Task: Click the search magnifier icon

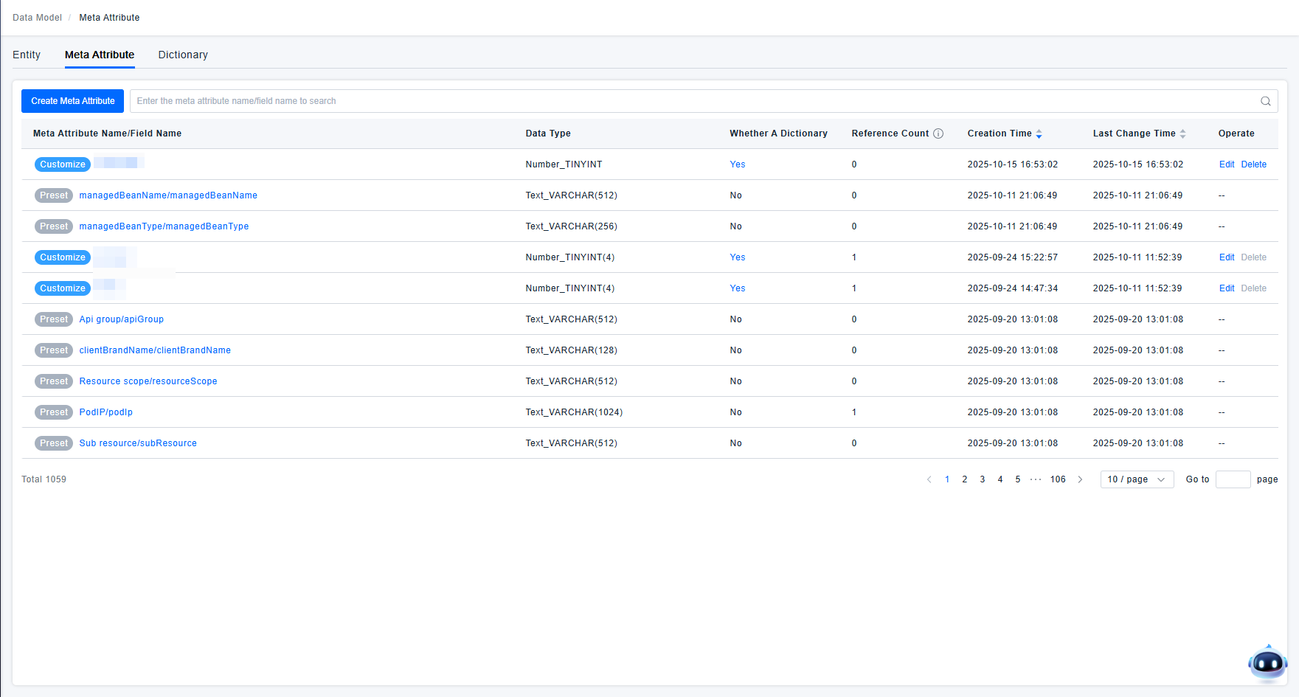Action: [x=1265, y=101]
